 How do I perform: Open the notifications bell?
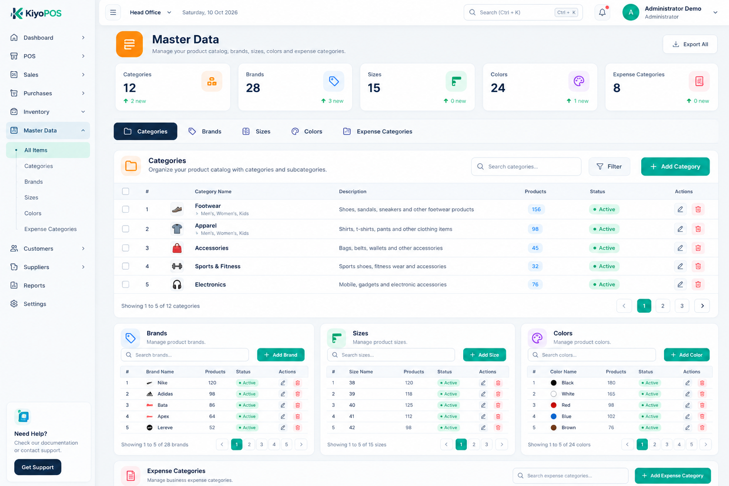(602, 13)
